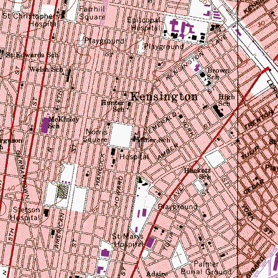
Task: Click the Hospital label below Norris Square
Action: (134, 157)
